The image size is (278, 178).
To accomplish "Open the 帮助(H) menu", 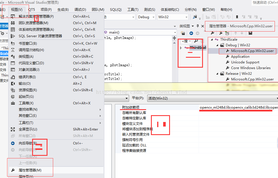I will click(x=226, y=10).
